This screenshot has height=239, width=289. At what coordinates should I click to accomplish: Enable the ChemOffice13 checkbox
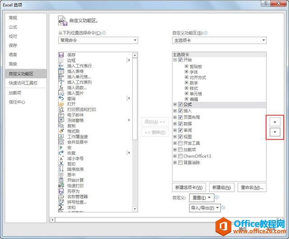(x=181, y=156)
